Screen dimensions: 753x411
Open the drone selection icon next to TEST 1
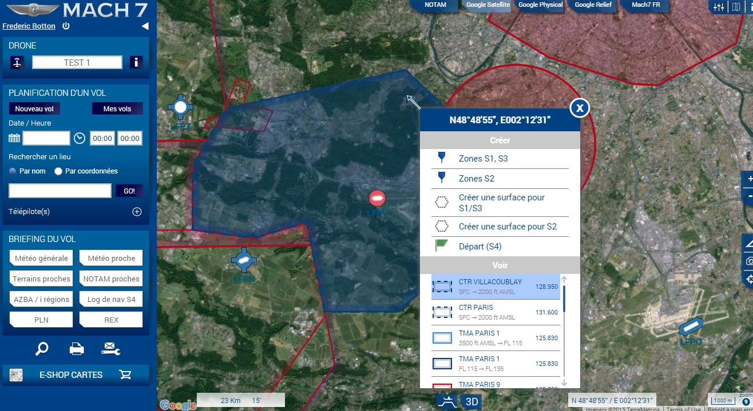(17, 62)
